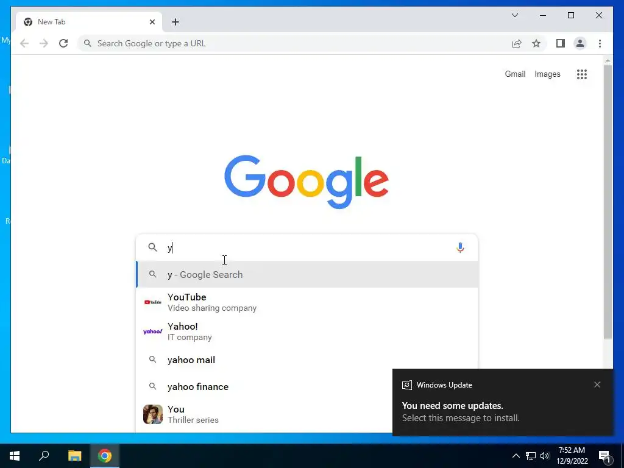Select the New Tab tab
The image size is (624, 468).
point(89,22)
